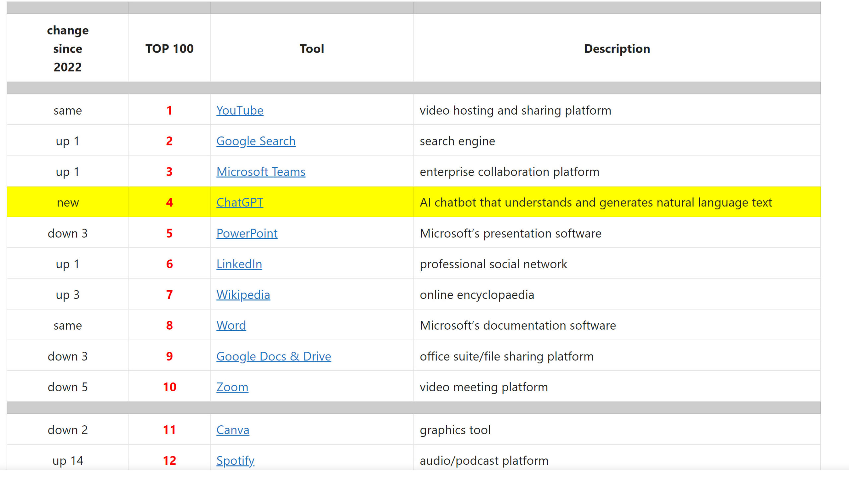Open the Canva link
This screenshot has width=849, height=482.
233,430
